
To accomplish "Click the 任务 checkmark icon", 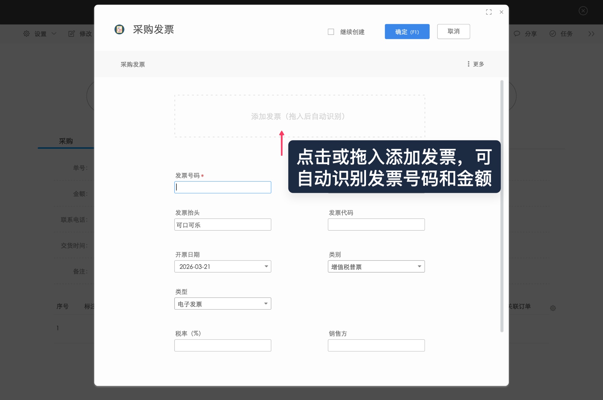I will [x=553, y=34].
